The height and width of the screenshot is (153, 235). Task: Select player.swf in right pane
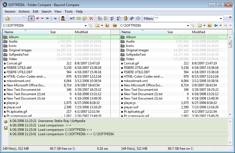click(174, 107)
